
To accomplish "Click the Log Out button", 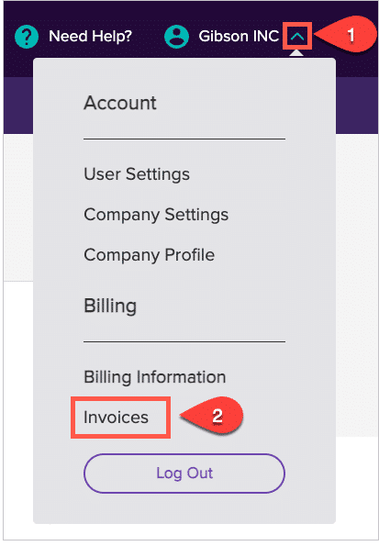I will pyautogui.click(x=184, y=474).
